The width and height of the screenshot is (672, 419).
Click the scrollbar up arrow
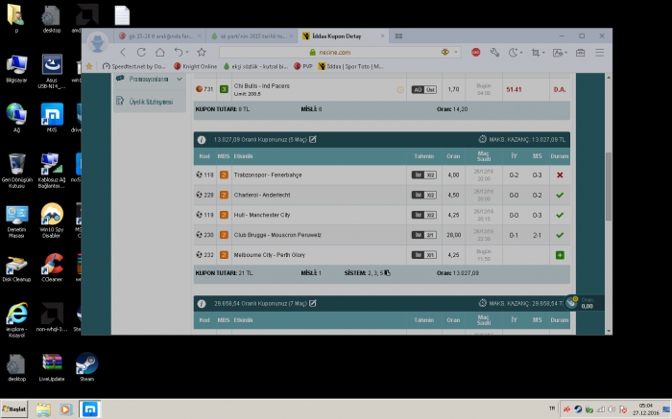pyautogui.click(x=608, y=77)
